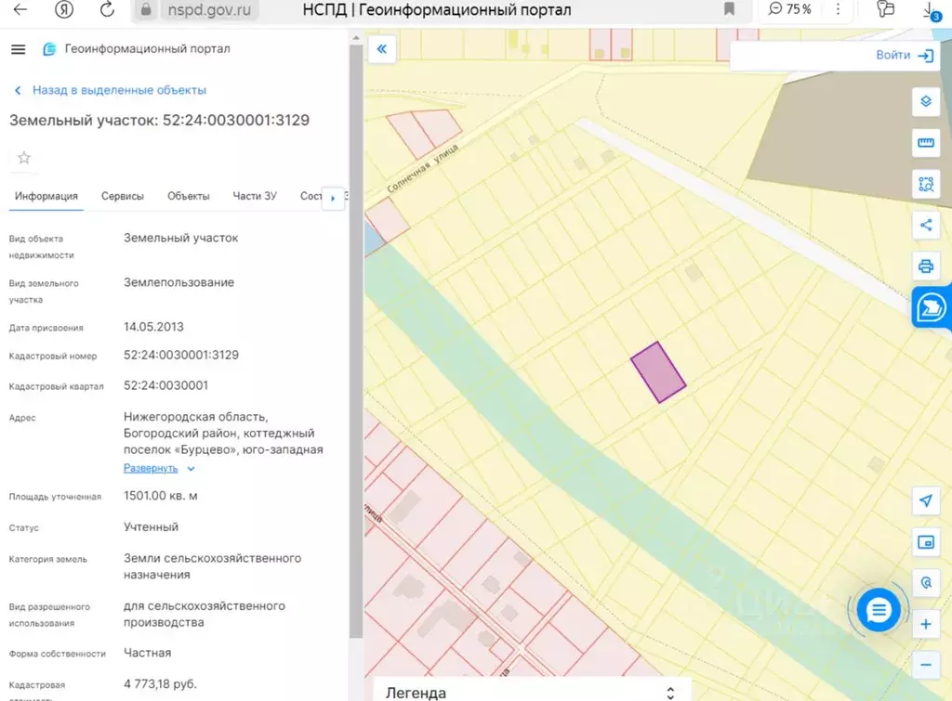Click Назад в выделенные объекты link

[x=119, y=90]
